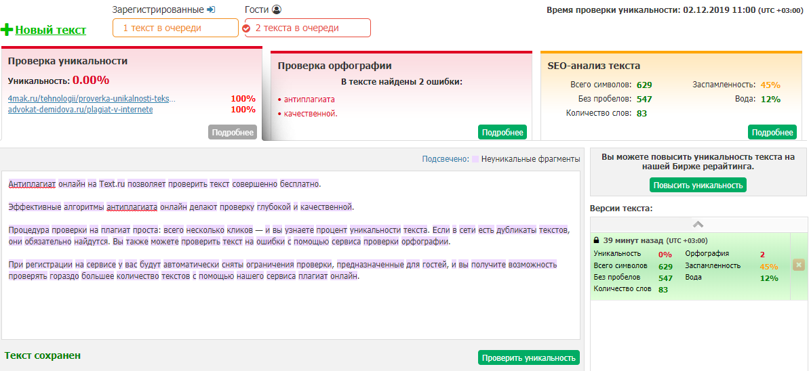Click the Проверить уникальность button
This screenshot has width=809, height=371.
529,357
